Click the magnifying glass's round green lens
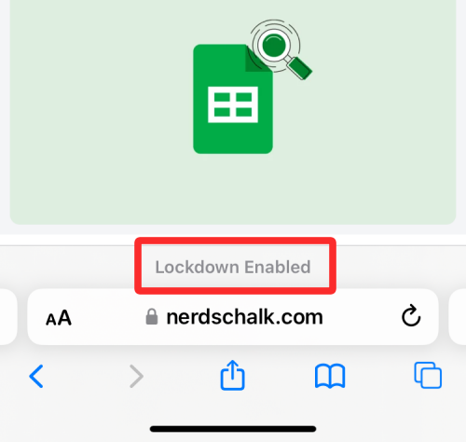Screen dimensions: 466x442 click(x=274, y=45)
